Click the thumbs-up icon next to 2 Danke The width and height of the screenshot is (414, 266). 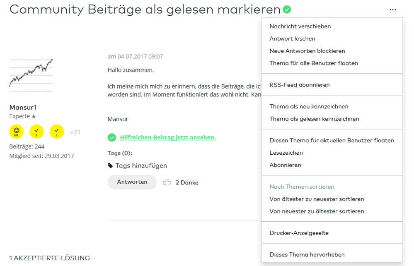167,182
